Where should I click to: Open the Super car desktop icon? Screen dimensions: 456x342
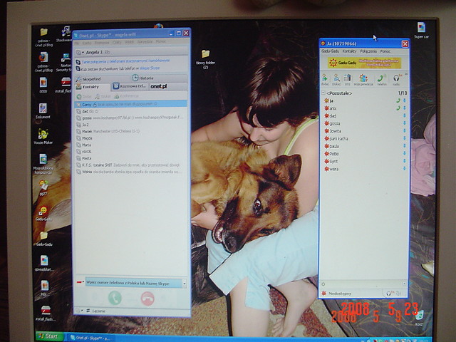pos(421,30)
